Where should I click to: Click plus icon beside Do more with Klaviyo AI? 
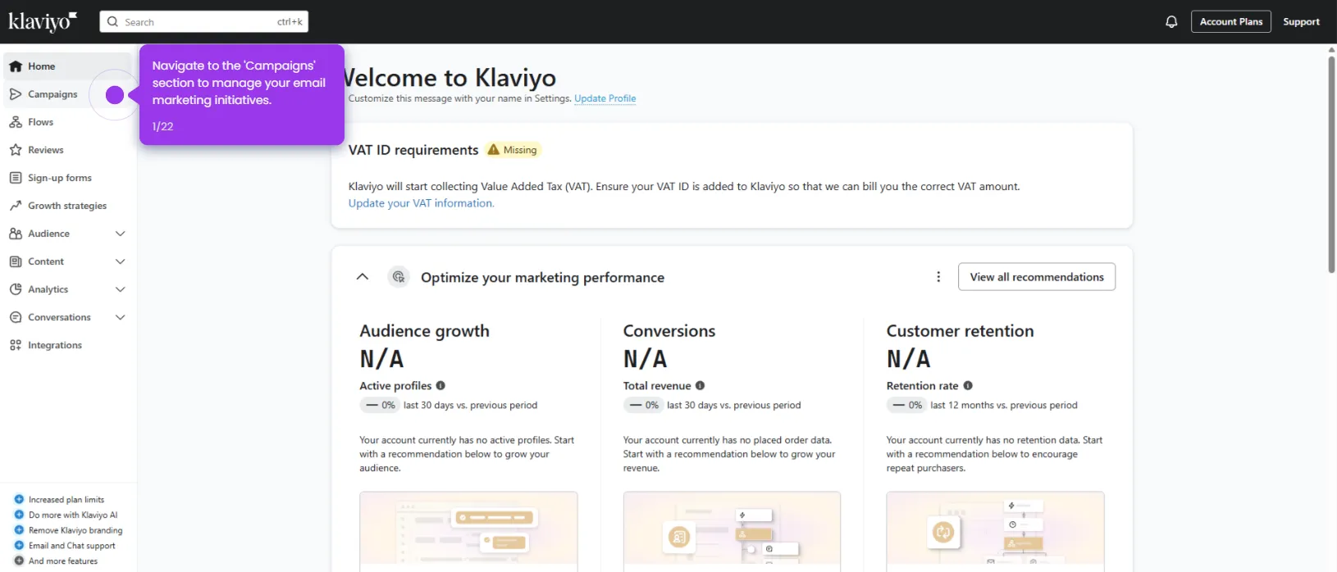tap(19, 515)
